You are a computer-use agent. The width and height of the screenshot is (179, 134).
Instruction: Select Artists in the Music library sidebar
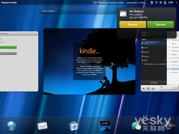pos(154,48)
